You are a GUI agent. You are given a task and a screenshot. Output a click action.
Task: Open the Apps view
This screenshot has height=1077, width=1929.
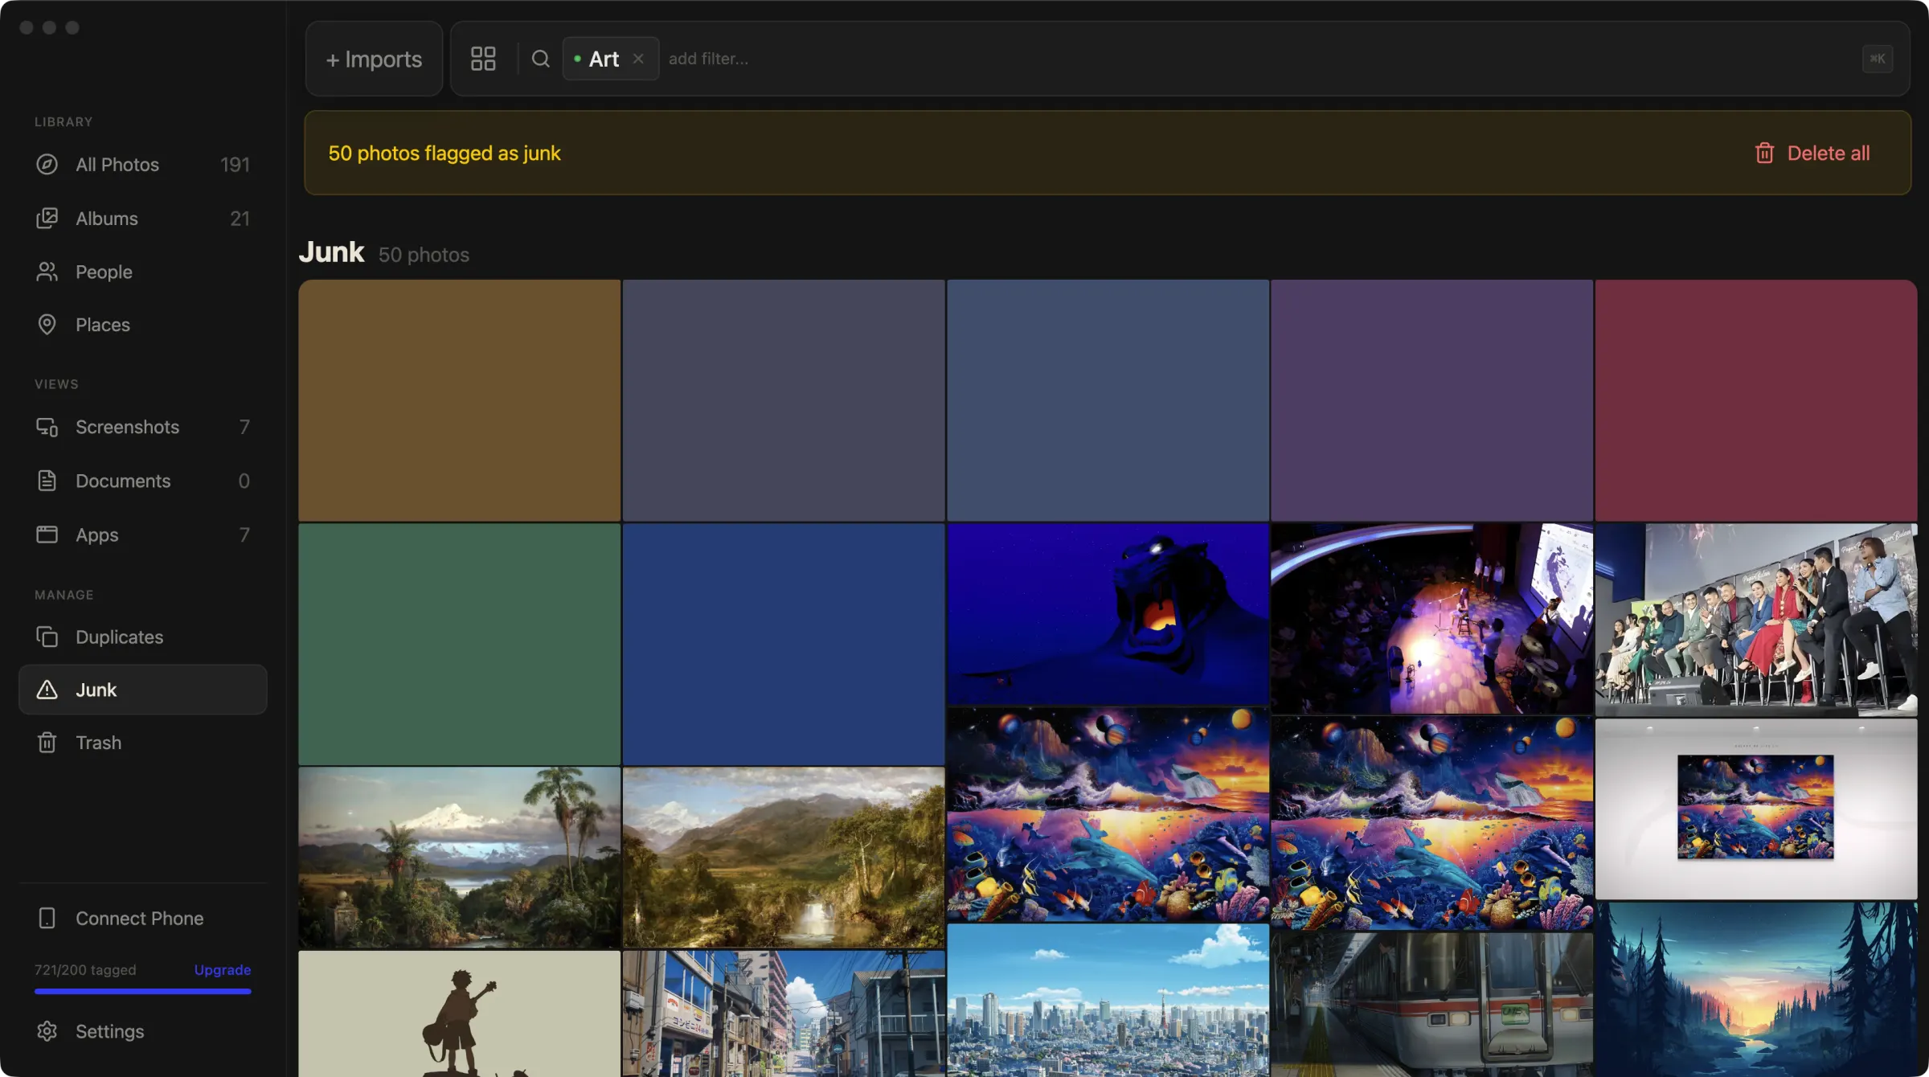143,534
